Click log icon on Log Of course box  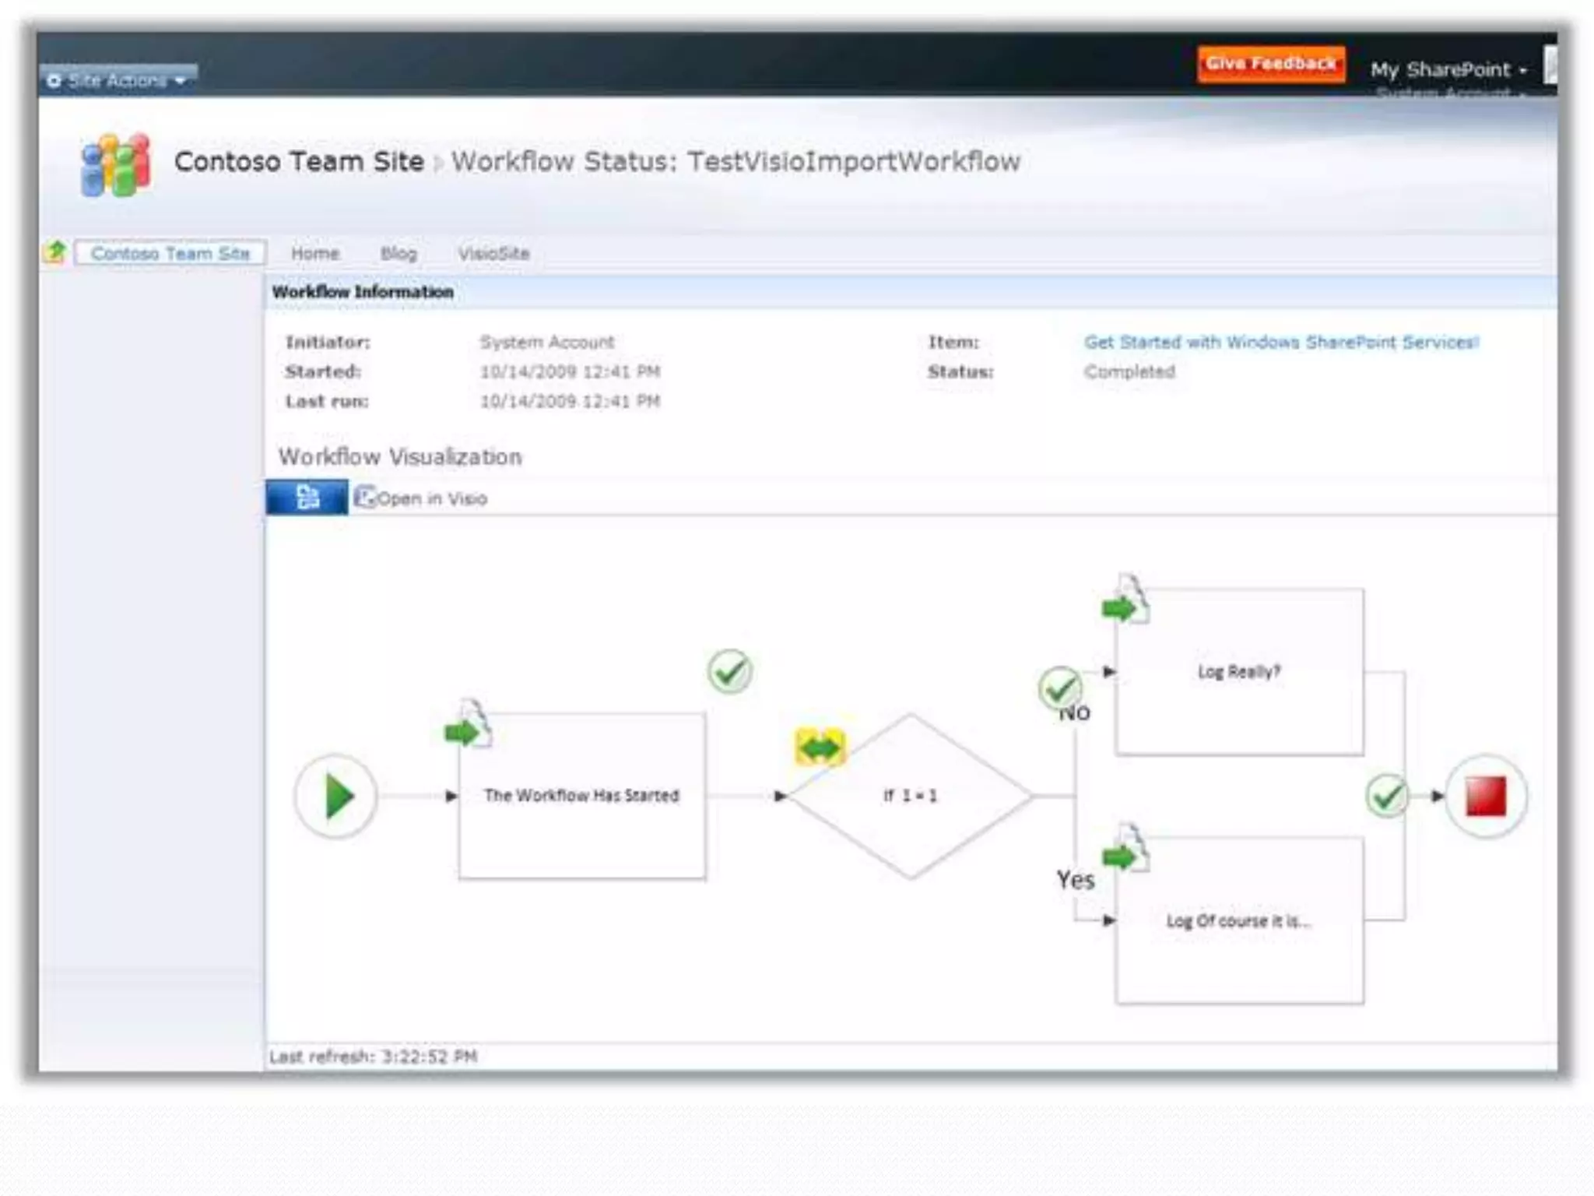click(1125, 851)
